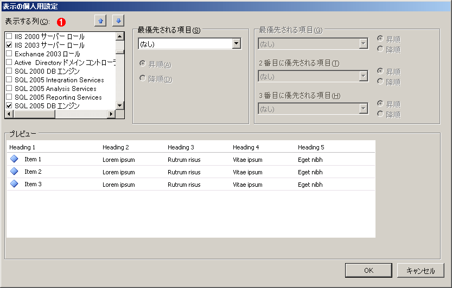Check the Exchange 2003 ロール column
Screen dimensions: 452x288
pos(9,54)
